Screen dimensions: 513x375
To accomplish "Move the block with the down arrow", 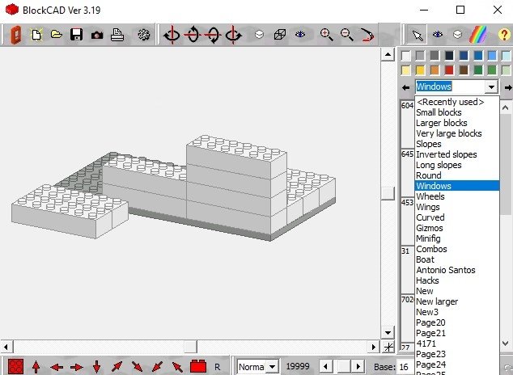I will point(96,367).
